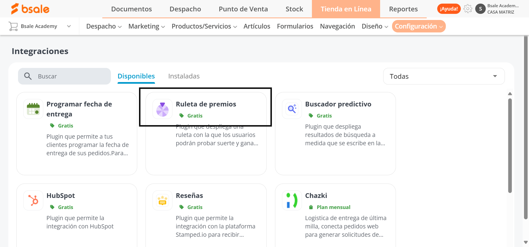Click the page scroll down arrow

[x=526, y=242]
